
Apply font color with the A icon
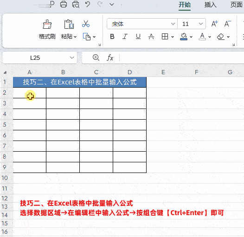pyautogui.click(x=202, y=37)
